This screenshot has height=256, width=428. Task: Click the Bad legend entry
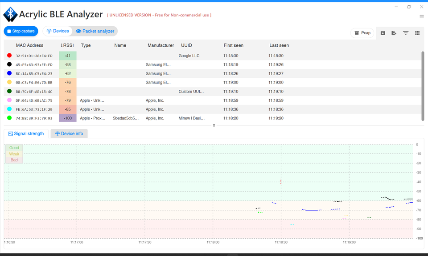[14, 160]
